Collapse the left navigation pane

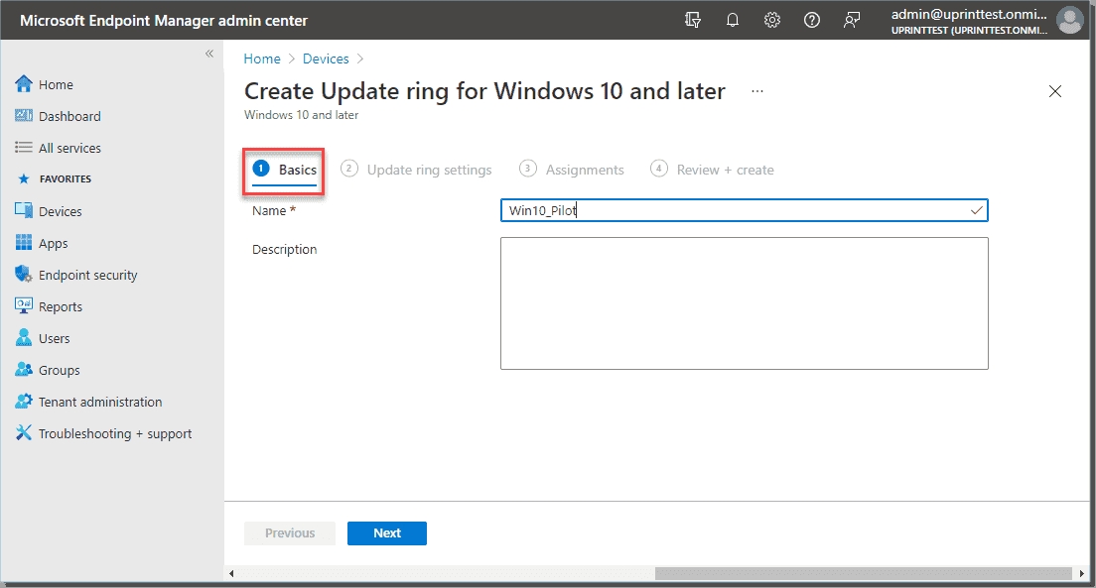click(209, 54)
